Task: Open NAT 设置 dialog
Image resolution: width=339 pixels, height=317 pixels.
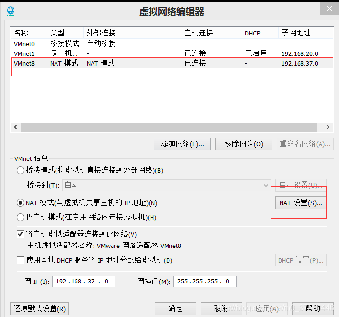Action: tap(301, 203)
